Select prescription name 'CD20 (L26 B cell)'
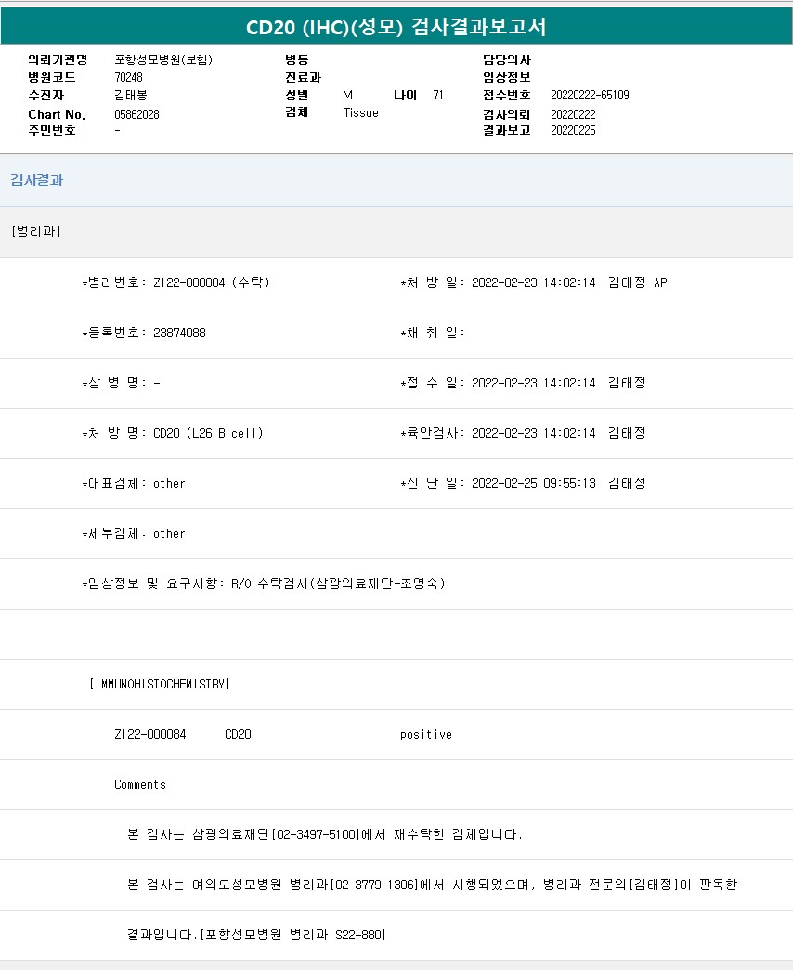 click(208, 433)
